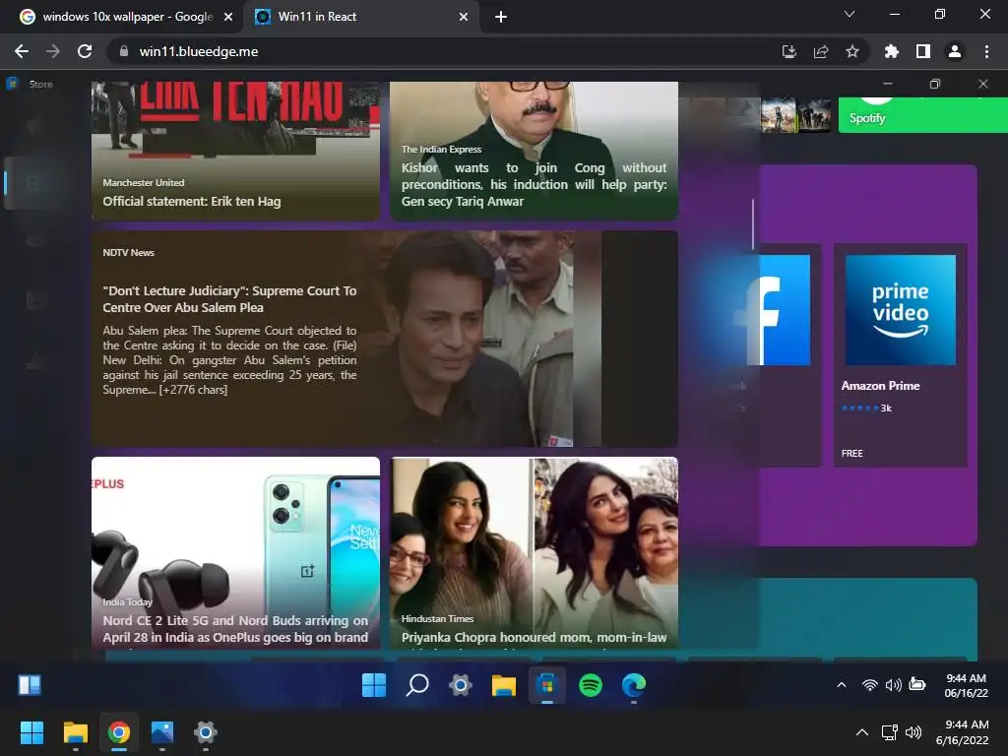The width and height of the screenshot is (1008, 756).
Task: Open Chrome extensions puzzle icon
Action: pos(892,51)
